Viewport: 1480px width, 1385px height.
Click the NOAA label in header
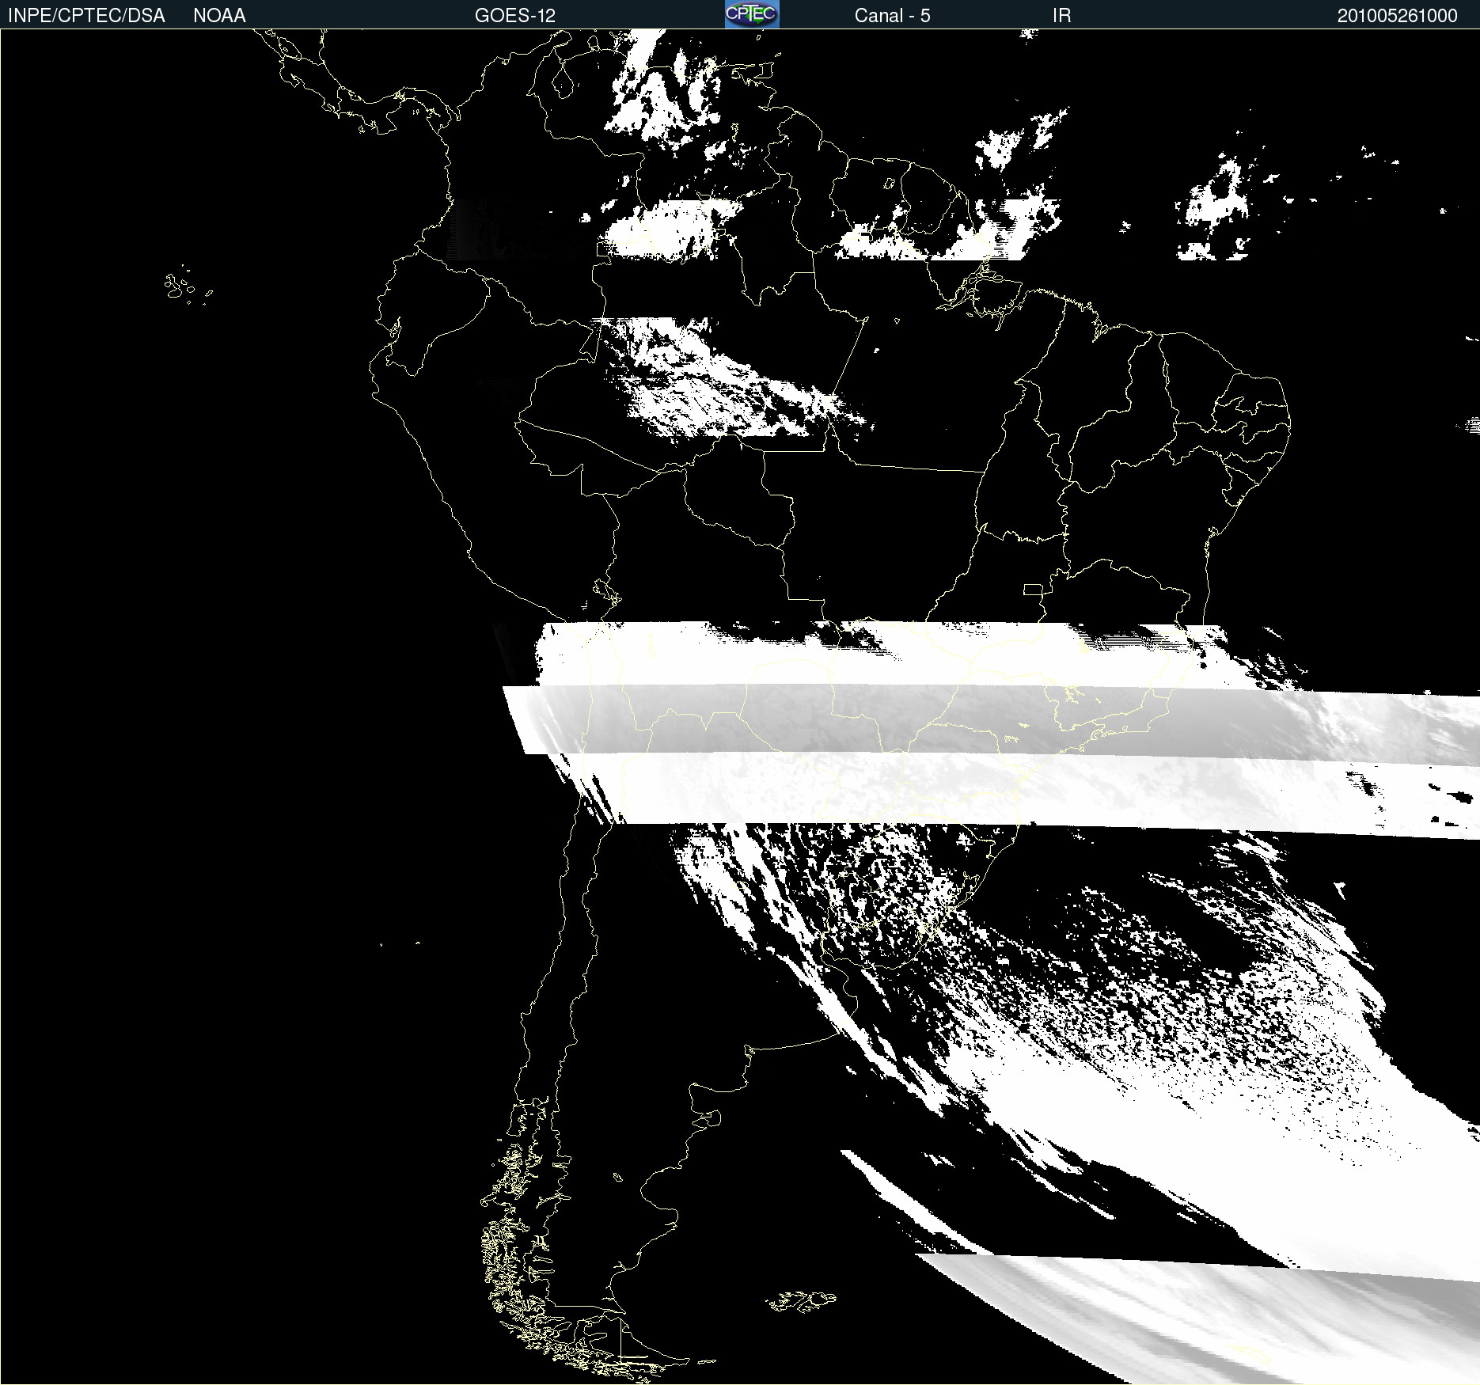(x=219, y=16)
